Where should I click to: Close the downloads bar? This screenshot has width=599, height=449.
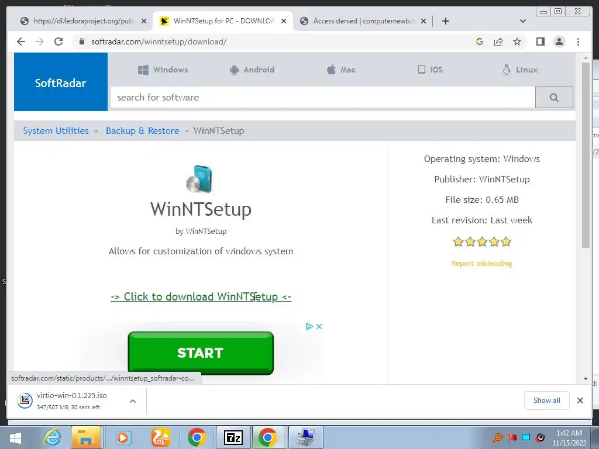(x=580, y=400)
